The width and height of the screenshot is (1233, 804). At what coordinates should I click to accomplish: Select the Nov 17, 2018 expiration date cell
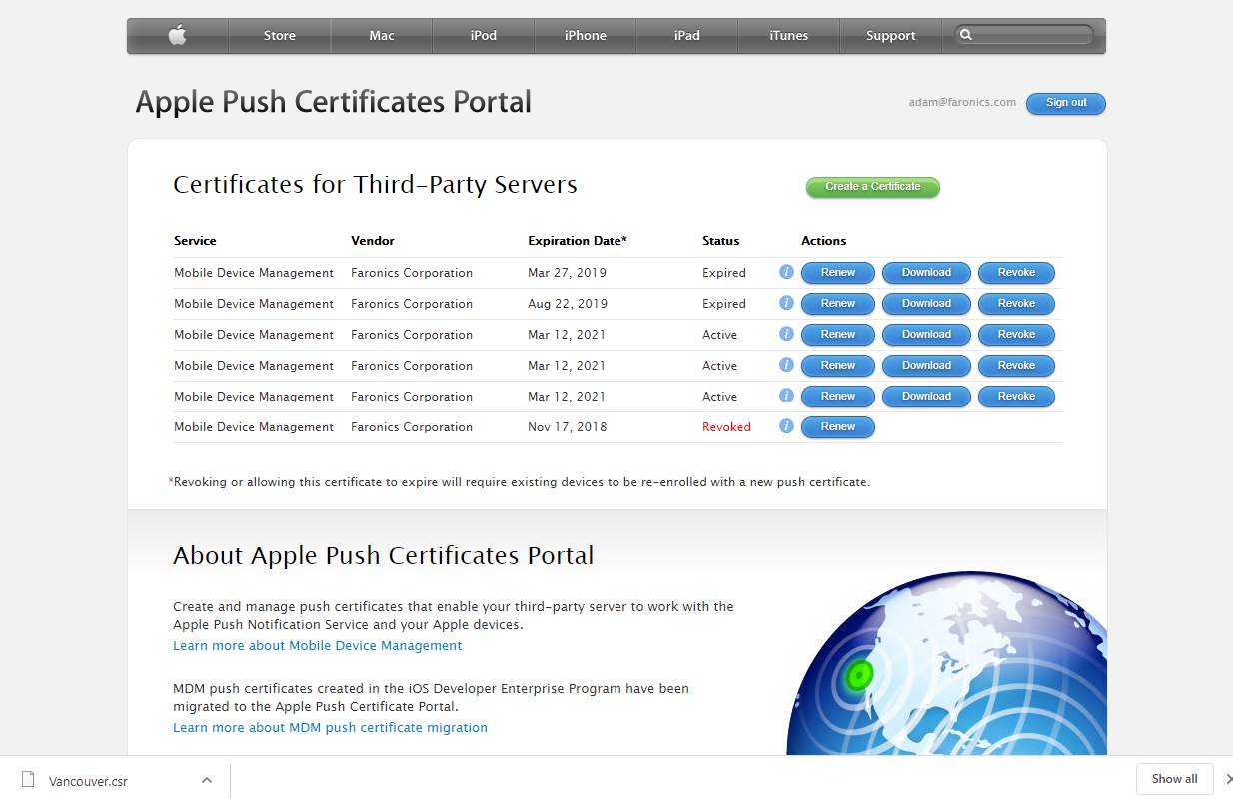[x=568, y=427]
